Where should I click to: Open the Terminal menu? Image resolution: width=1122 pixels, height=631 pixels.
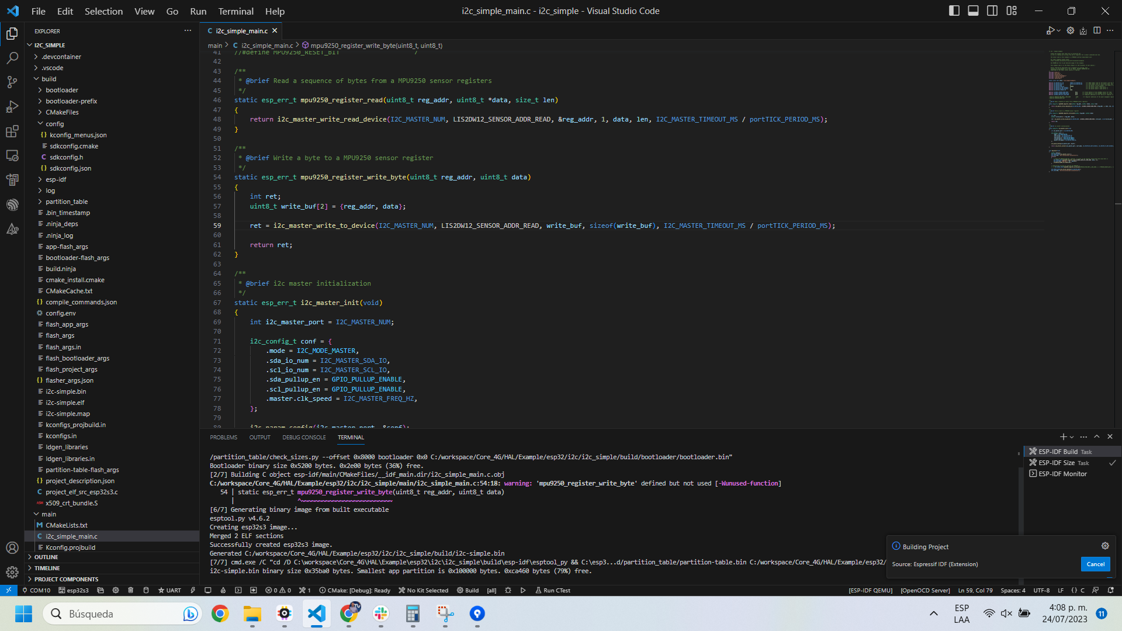(236, 11)
